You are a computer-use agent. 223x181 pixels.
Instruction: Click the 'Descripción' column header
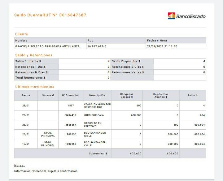[x=97, y=95]
